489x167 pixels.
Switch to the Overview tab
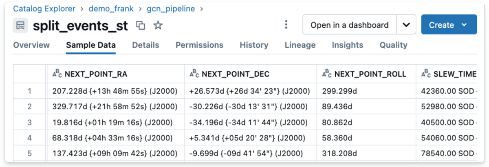31,45
